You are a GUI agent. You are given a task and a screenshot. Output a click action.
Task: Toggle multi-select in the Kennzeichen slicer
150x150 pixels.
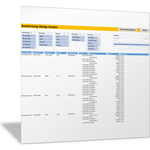tap(31, 33)
